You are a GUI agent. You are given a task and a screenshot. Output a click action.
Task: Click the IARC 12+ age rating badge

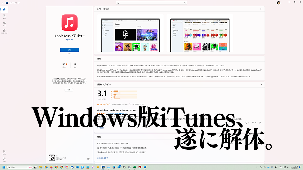(51, 157)
